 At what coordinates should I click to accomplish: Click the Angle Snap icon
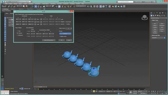pos(65,6)
